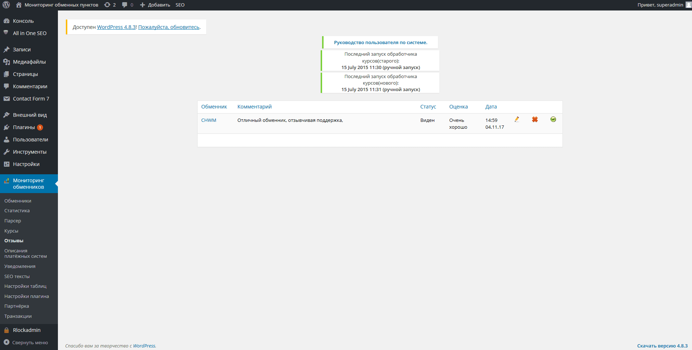This screenshot has width=692, height=350.
Task: Open Настройки таблиц submenu item
Action: pyautogui.click(x=25, y=286)
